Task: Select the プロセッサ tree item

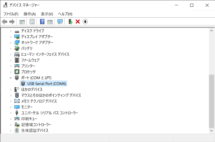Action: click(x=28, y=72)
